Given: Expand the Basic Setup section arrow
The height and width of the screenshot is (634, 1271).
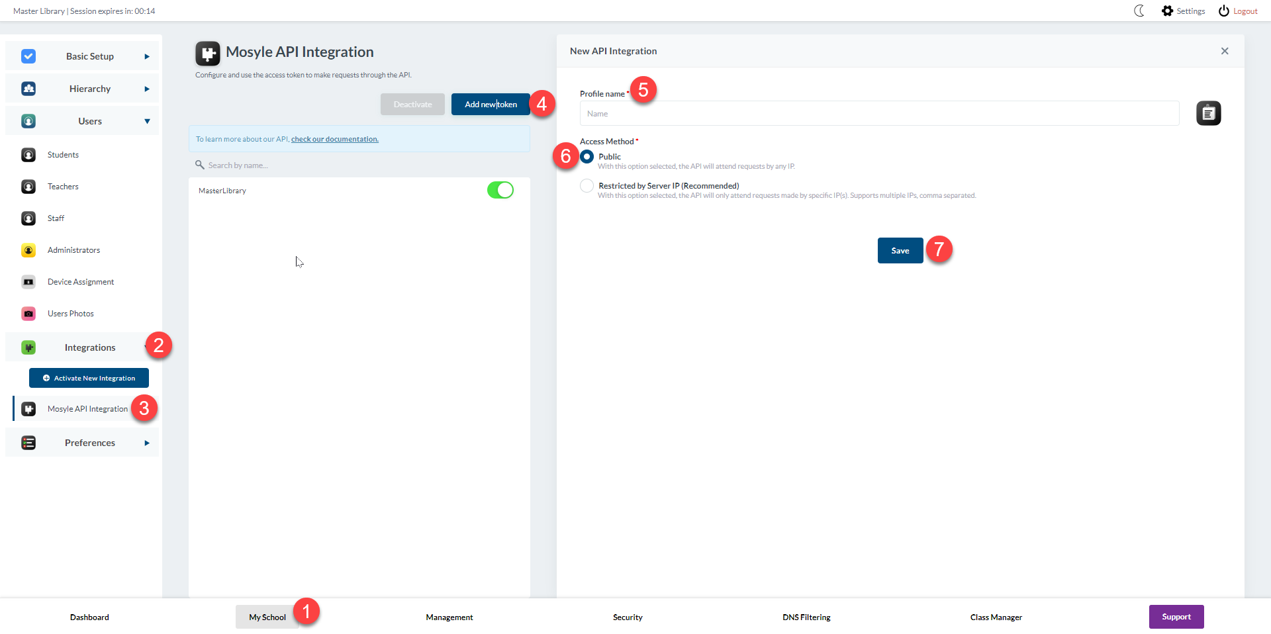Looking at the screenshot, I should (x=147, y=56).
